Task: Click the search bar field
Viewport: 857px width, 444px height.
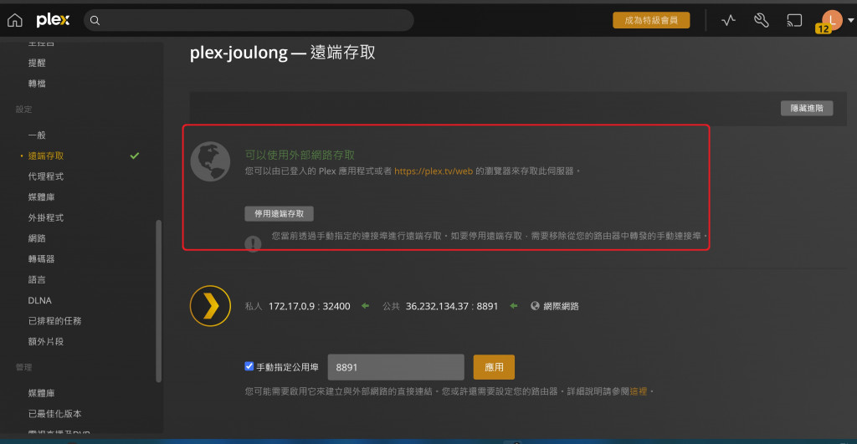Action: [249, 20]
